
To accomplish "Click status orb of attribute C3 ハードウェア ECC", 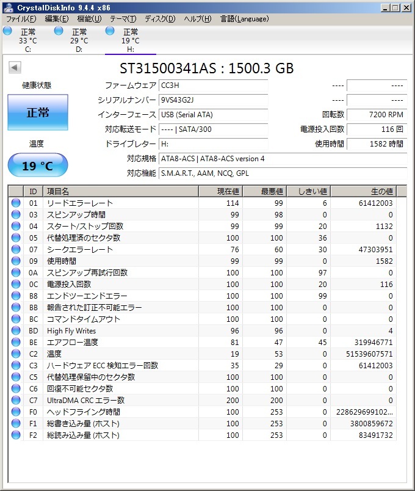I will (x=16, y=365).
